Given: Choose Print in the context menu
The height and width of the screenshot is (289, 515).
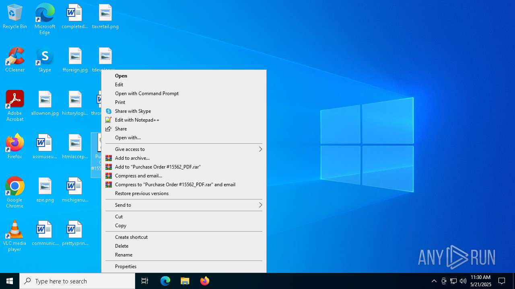Looking at the screenshot, I should (184, 102).
